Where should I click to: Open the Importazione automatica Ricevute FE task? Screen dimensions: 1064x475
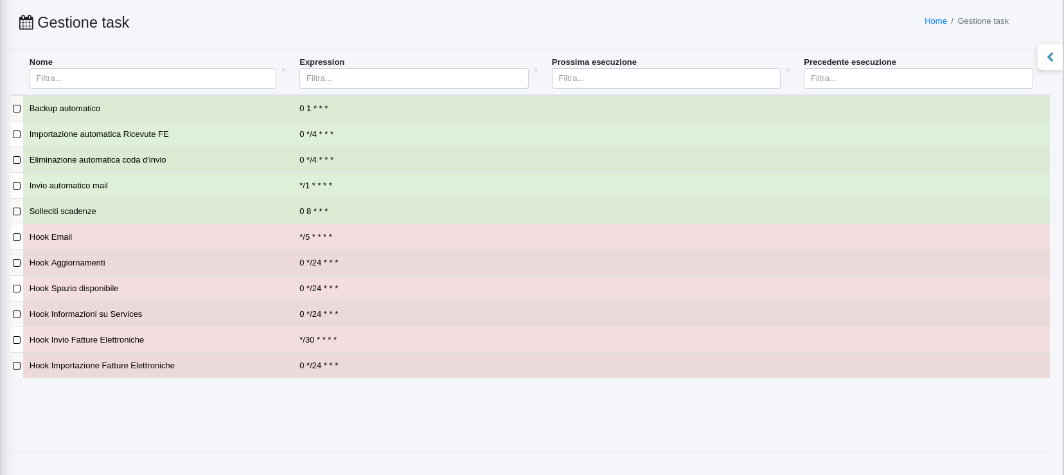[99, 134]
